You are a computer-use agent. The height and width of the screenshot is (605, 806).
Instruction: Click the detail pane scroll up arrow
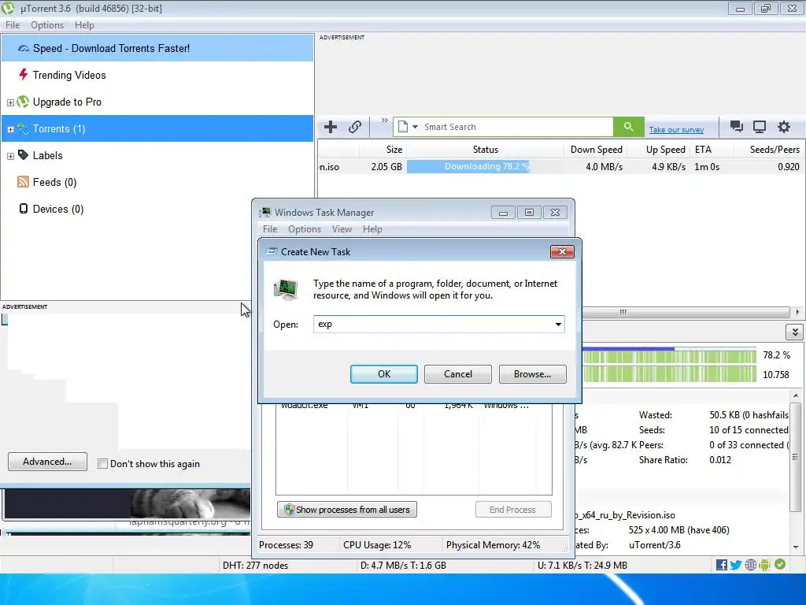click(x=796, y=395)
